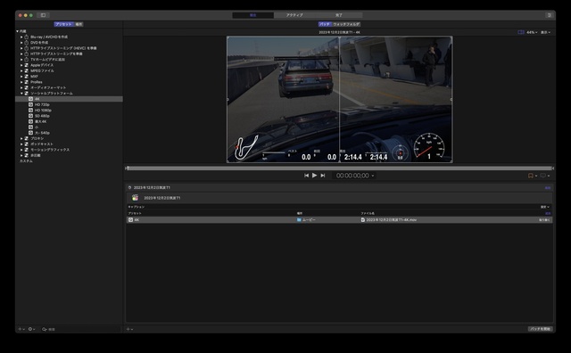The width and height of the screenshot is (571, 353).
Task: Expand the HTTP ライブストリーミング (HEVC) group
Action: click(x=21, y=48)
